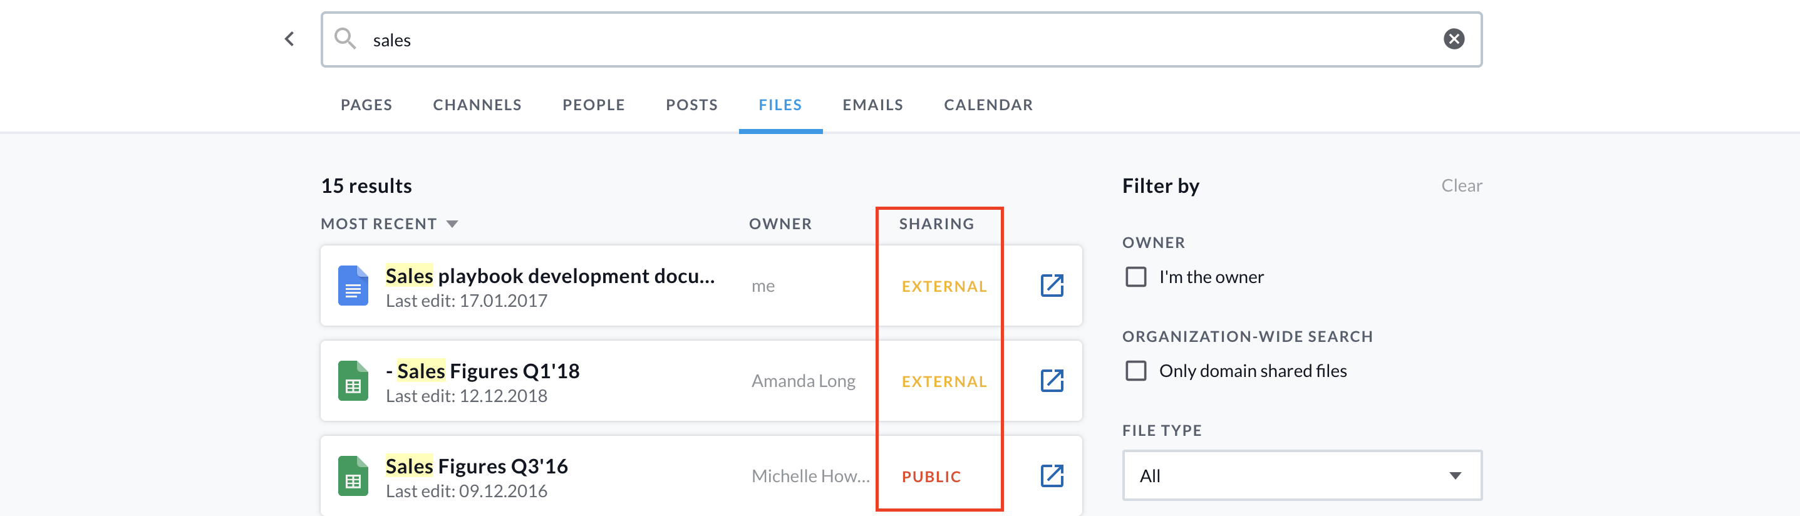Click the magnifying glass search icon

click(344, 39)
